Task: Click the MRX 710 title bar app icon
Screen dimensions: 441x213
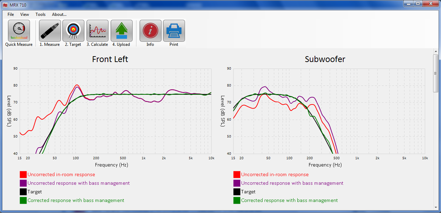Action: click(x=5, y=5)
